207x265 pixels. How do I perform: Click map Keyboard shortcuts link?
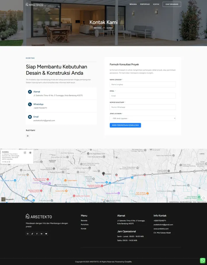(x=174, y=202)
